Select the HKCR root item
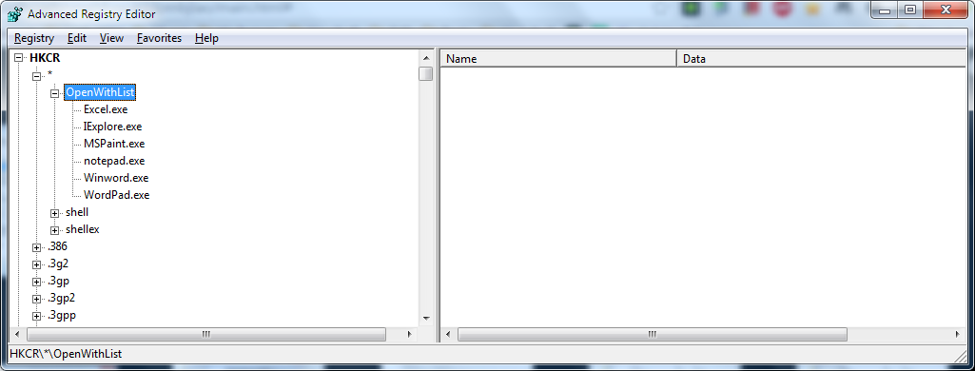The image size is (975, 371). [45, 58]
